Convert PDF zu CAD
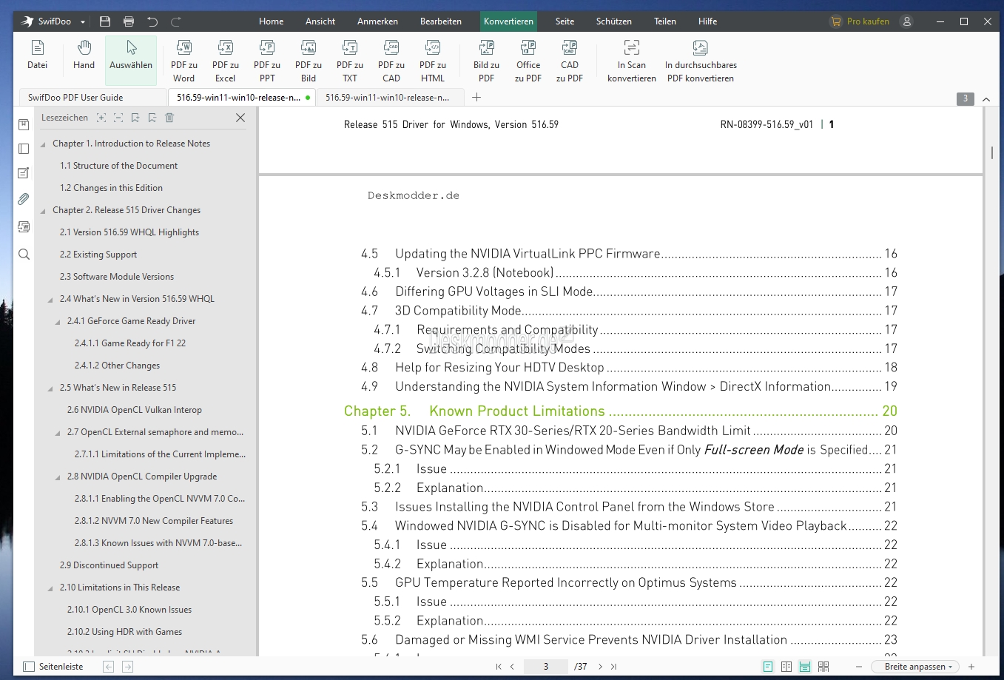1004x680 pixels. coord(391,61)
